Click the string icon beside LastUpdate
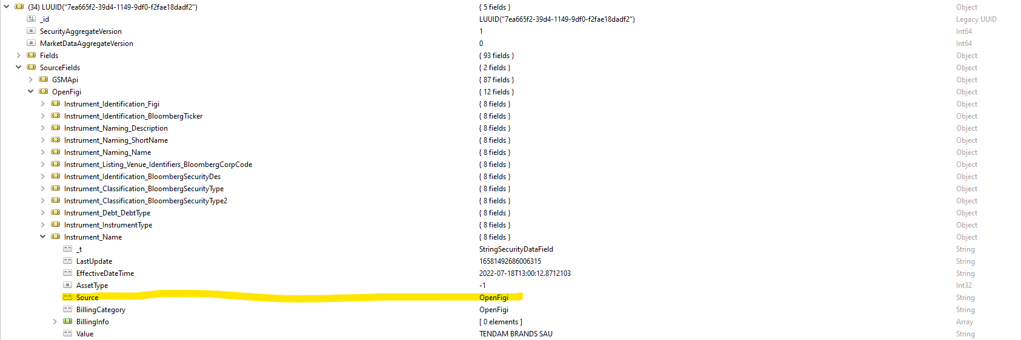 (x=68, y=261)
